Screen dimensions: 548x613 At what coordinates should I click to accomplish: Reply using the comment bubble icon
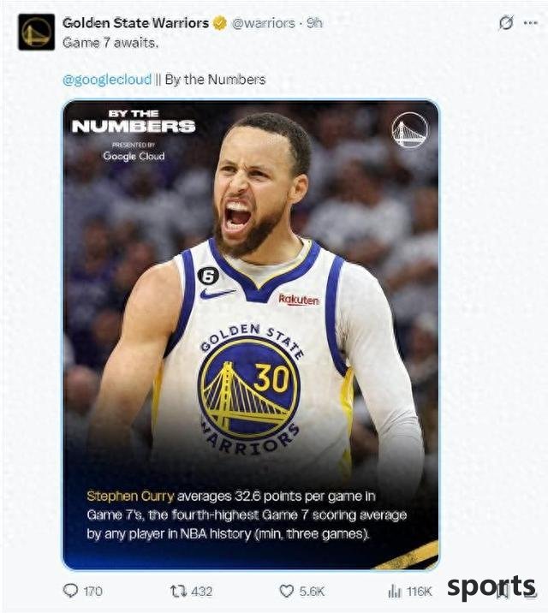[x=70, y=591]
